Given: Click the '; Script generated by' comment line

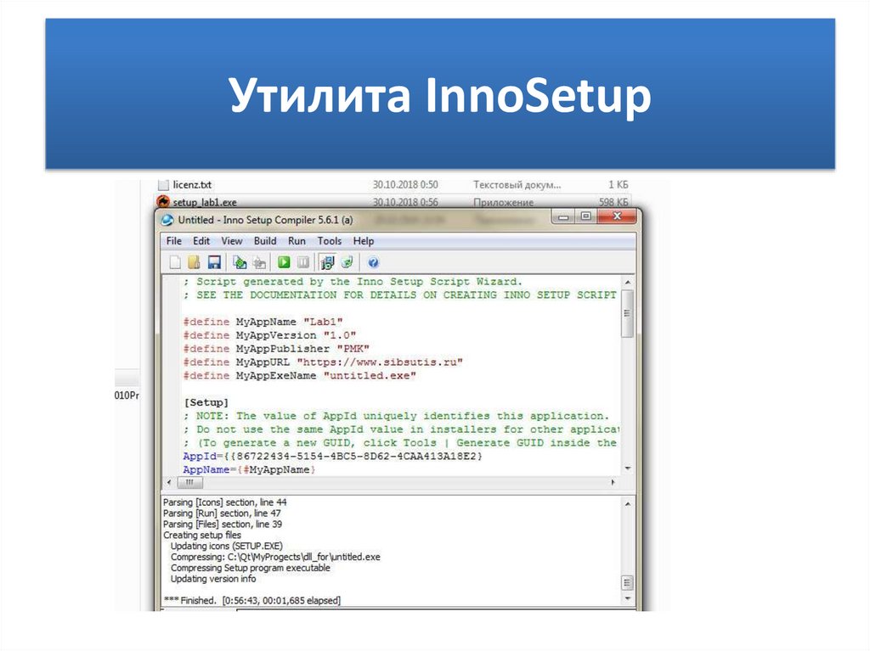Looking at the screenshot, I should (353, 282).
